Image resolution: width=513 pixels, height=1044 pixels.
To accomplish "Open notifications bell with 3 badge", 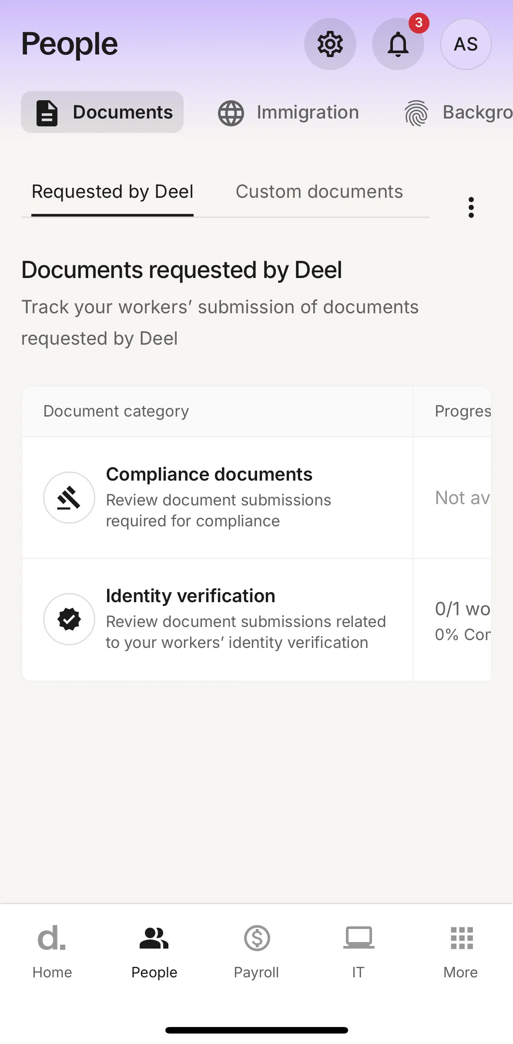I will coord(398,44).
